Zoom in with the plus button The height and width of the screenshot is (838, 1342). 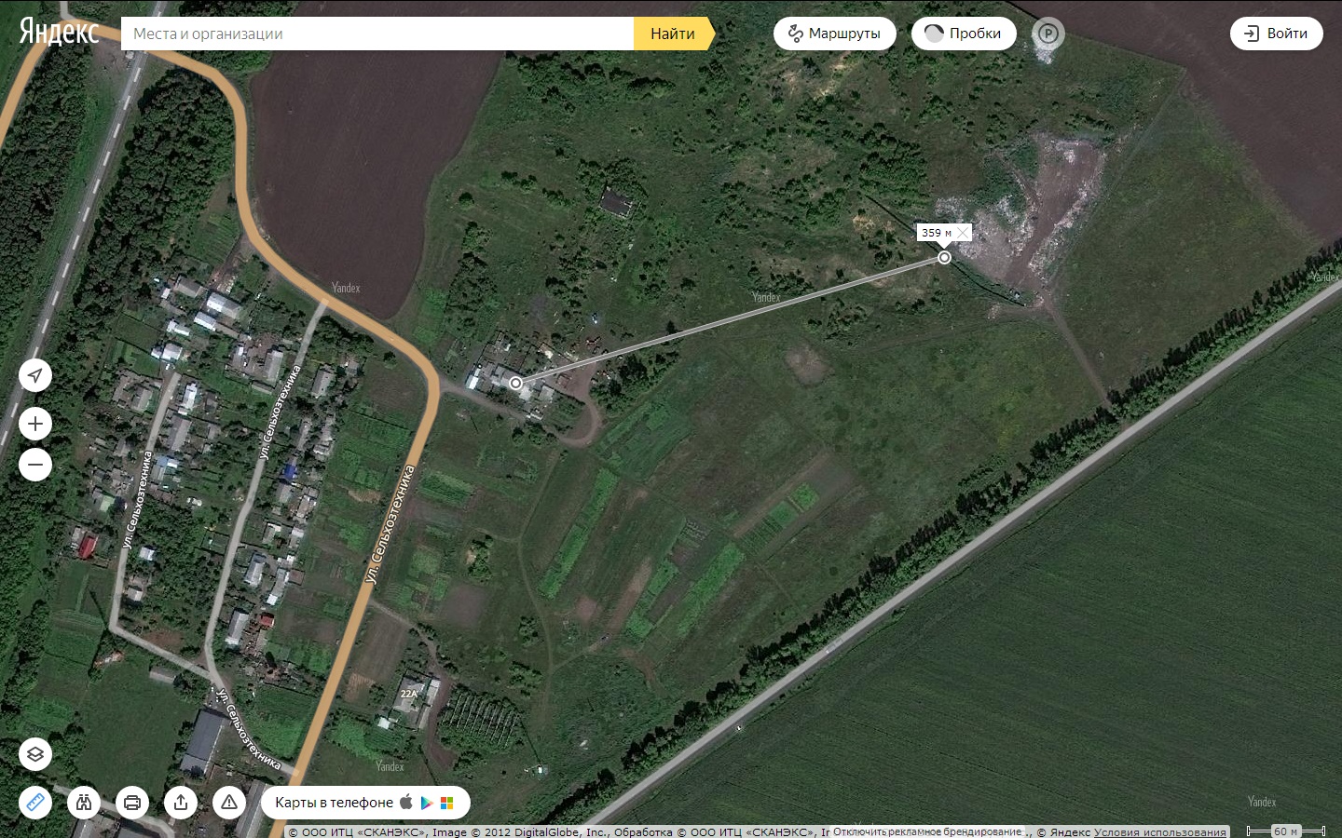[x=35, y=425]
